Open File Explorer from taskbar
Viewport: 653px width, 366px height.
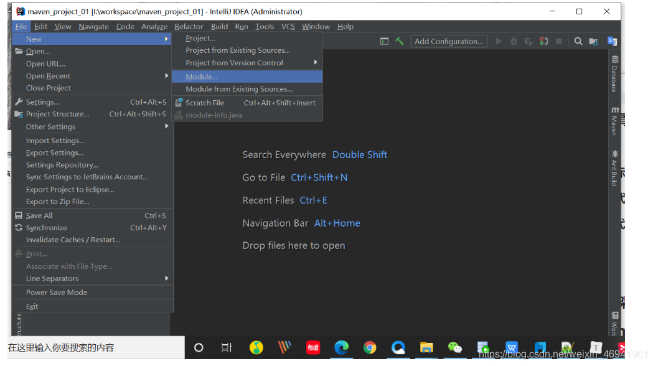(x=426, y=347)
